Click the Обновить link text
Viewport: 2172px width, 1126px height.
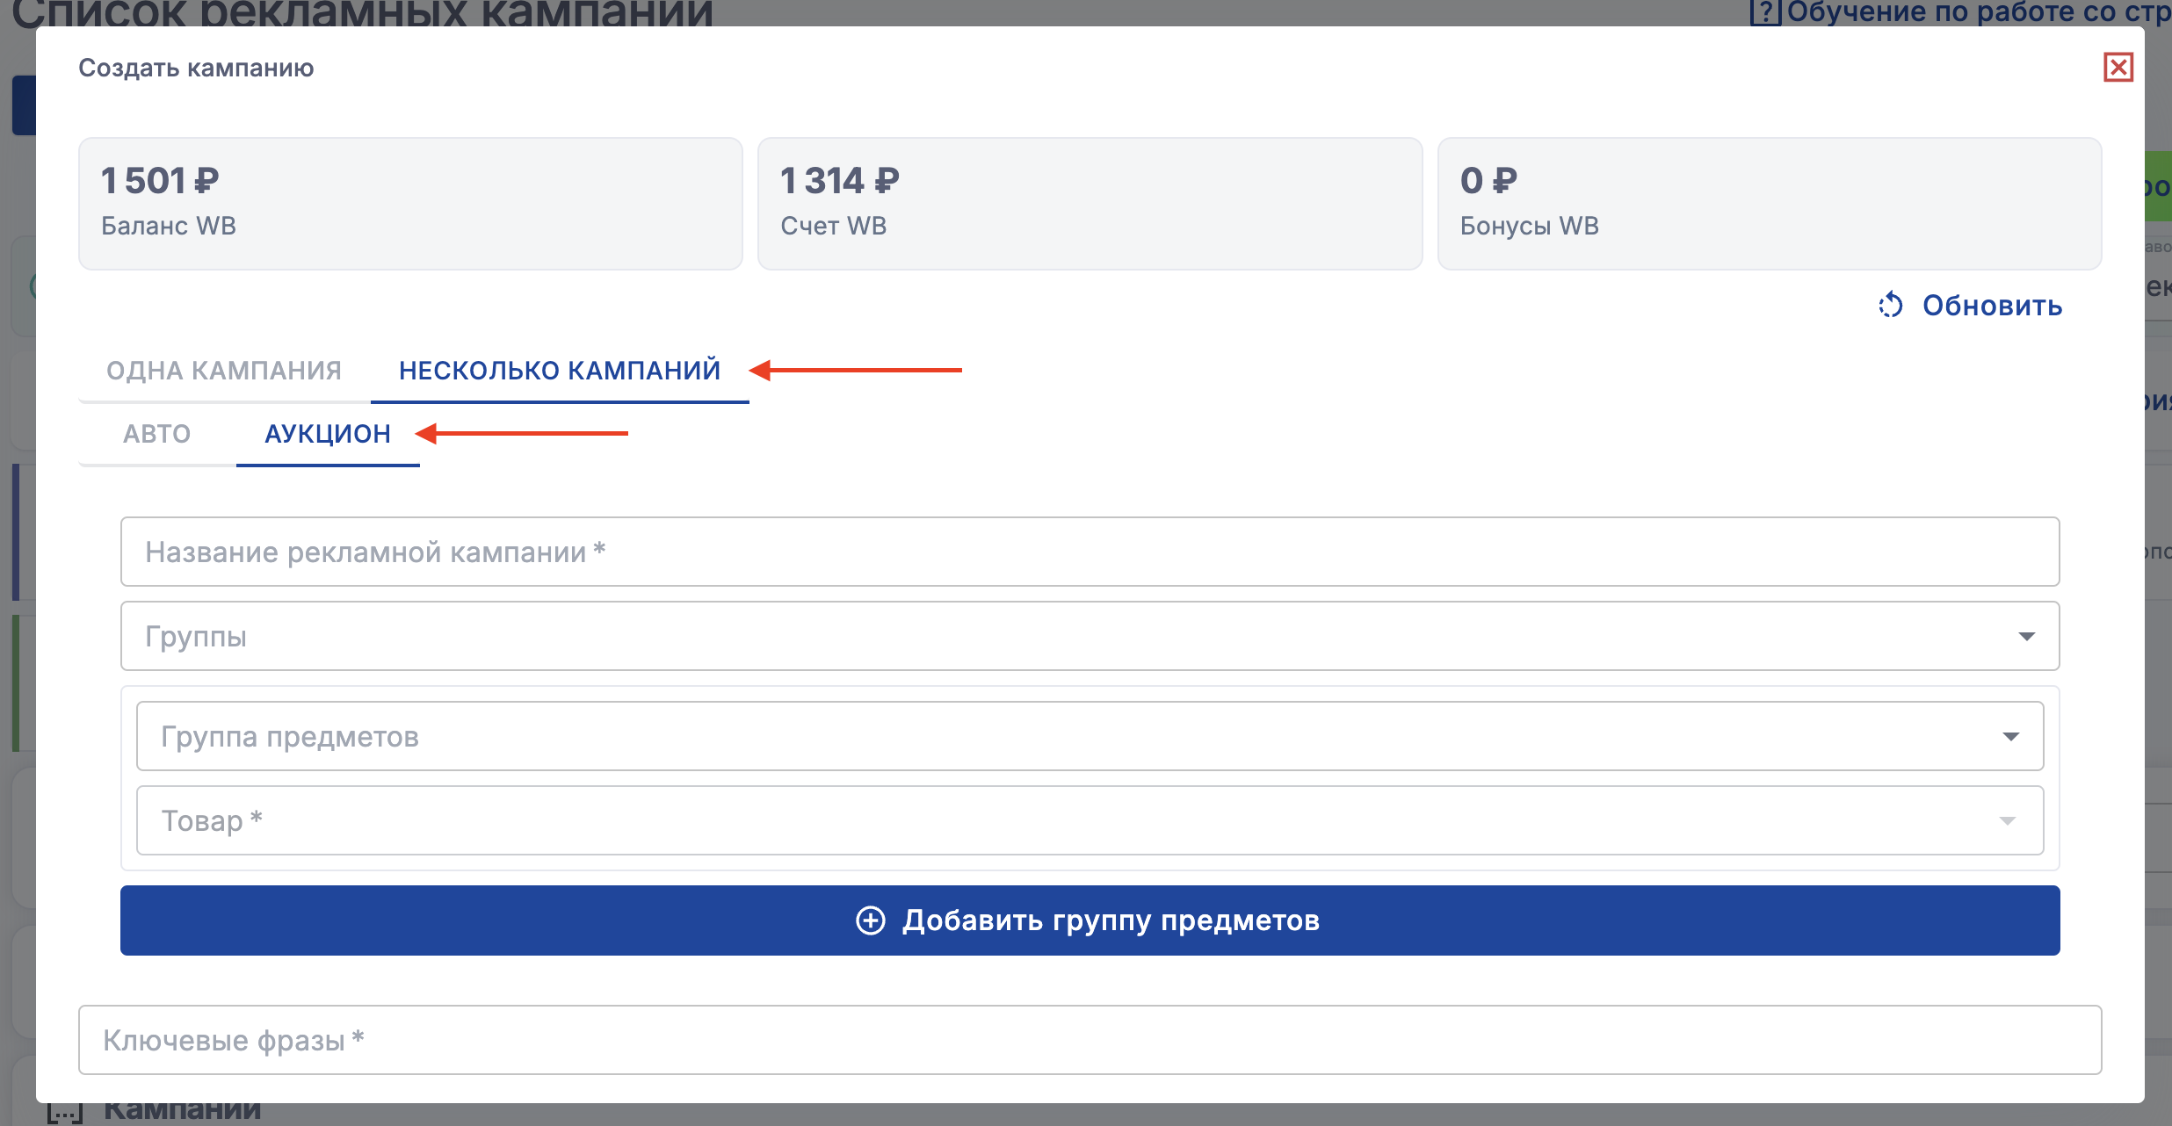pos(1992,306)
